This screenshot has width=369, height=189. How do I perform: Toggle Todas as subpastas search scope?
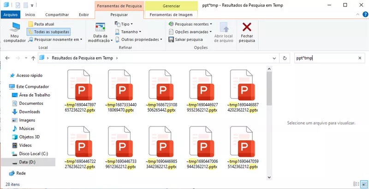pos(49,32)
